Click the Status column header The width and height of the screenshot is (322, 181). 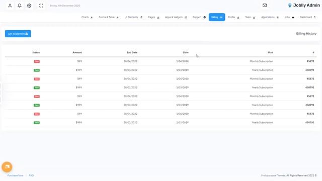[36, 52]
